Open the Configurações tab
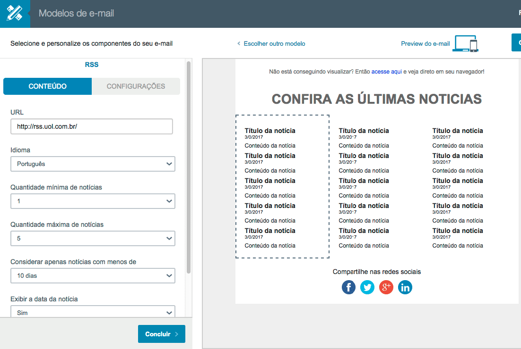Viewport: 521px width, 349px height. pyautogui.click(x=136, y=86)
